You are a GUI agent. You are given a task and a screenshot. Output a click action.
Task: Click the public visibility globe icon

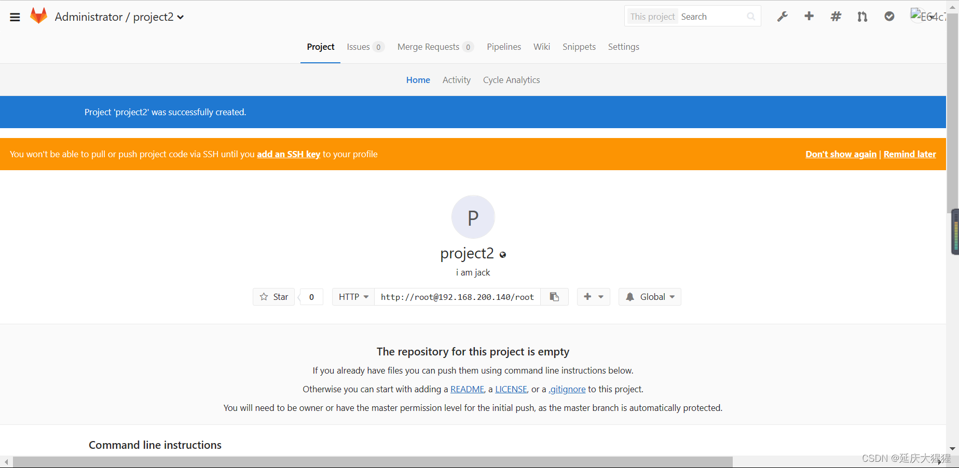503,255
